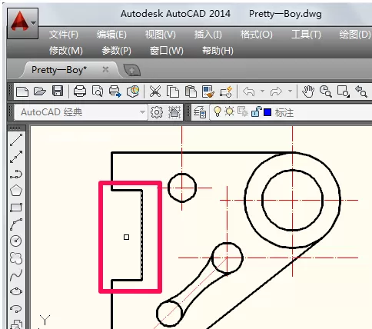Select the Rectangle tool
Image resolution: width=372 pixels, height=329 pixels.
click(x=16, y=208)
